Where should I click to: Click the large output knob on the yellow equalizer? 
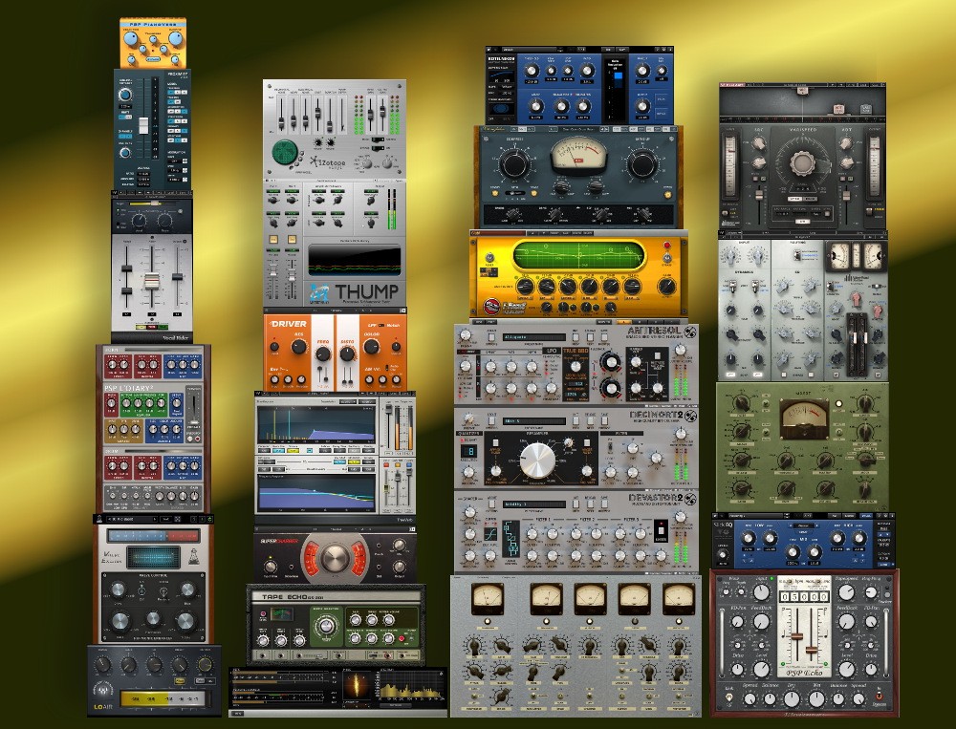pos(667,286)
